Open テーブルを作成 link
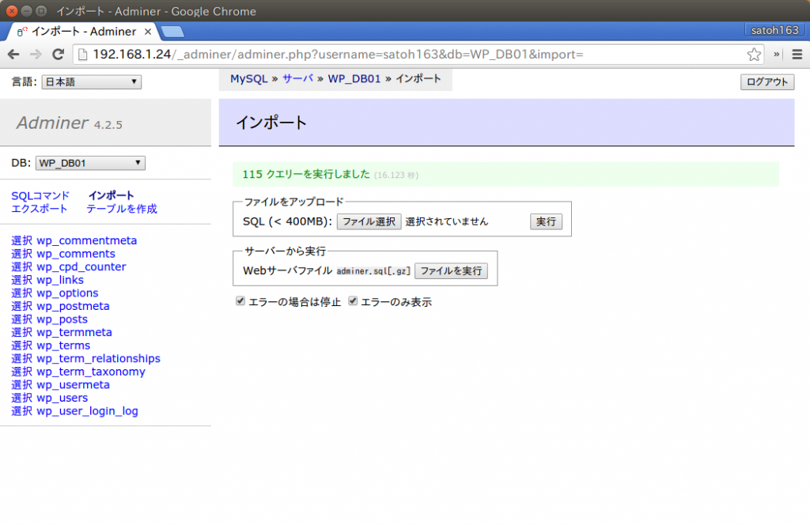The image size is (810, 525). (122, 209)
